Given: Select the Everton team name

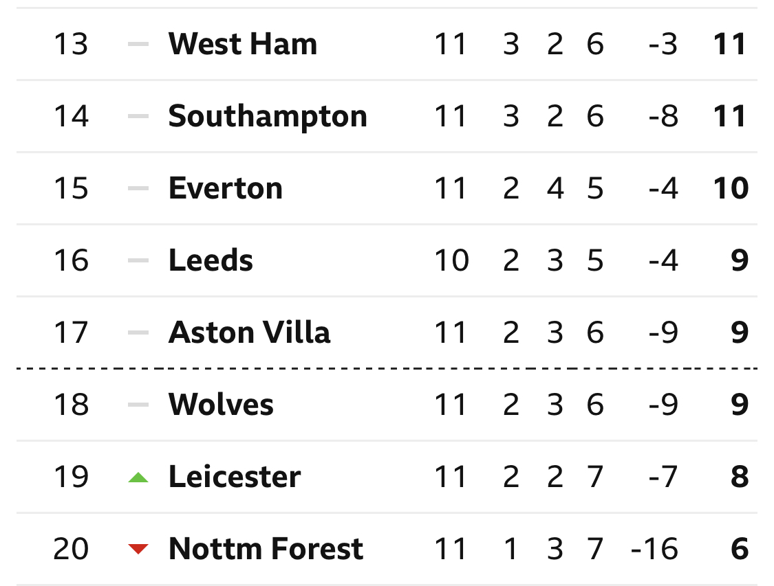Looking at the screenshot, I should 226,188.
